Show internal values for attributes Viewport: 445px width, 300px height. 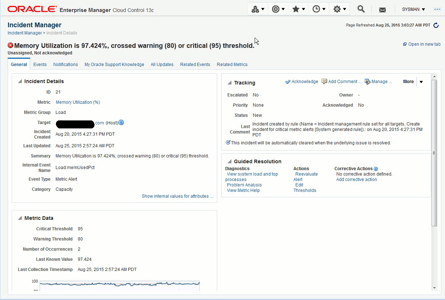pos(177,196)
